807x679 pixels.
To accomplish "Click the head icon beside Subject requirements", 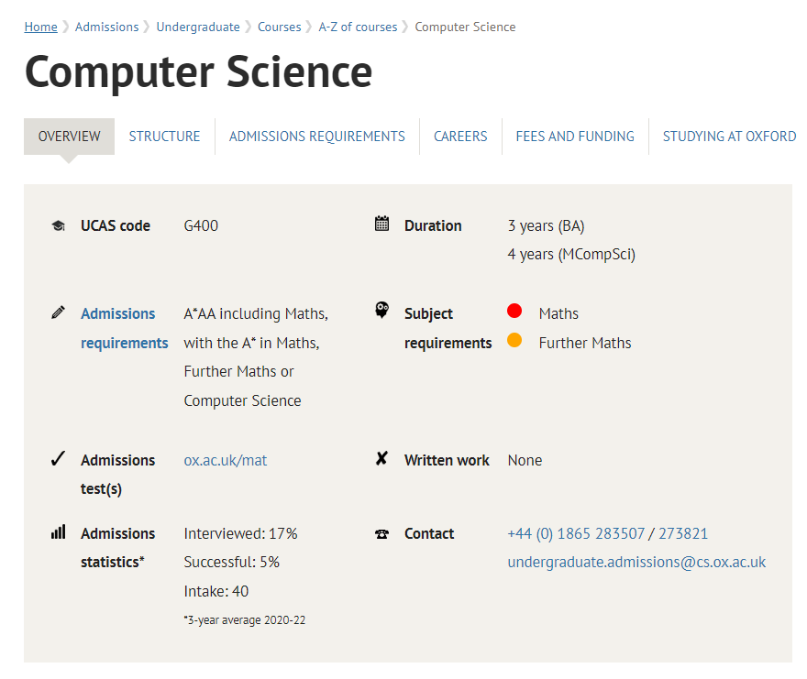I will point(381,311).
